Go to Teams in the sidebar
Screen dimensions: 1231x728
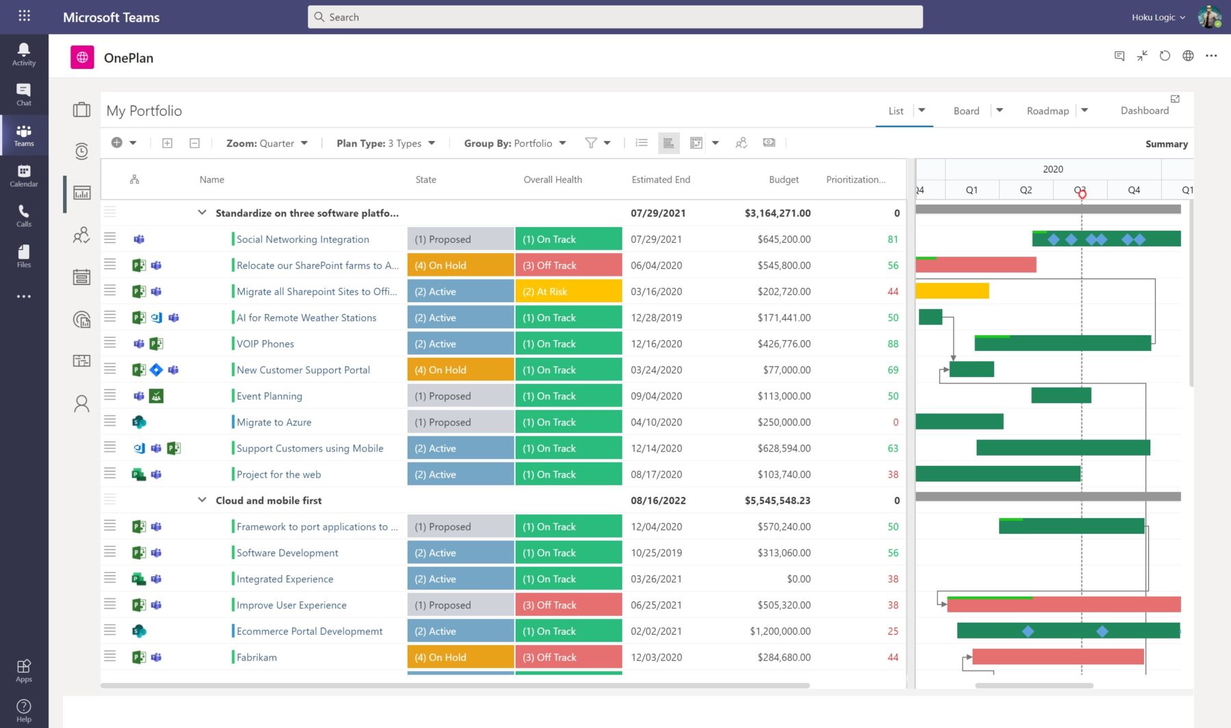(24, 135)
